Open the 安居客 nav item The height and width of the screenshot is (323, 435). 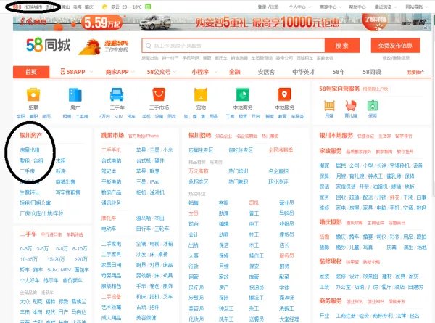click(266, 72)
